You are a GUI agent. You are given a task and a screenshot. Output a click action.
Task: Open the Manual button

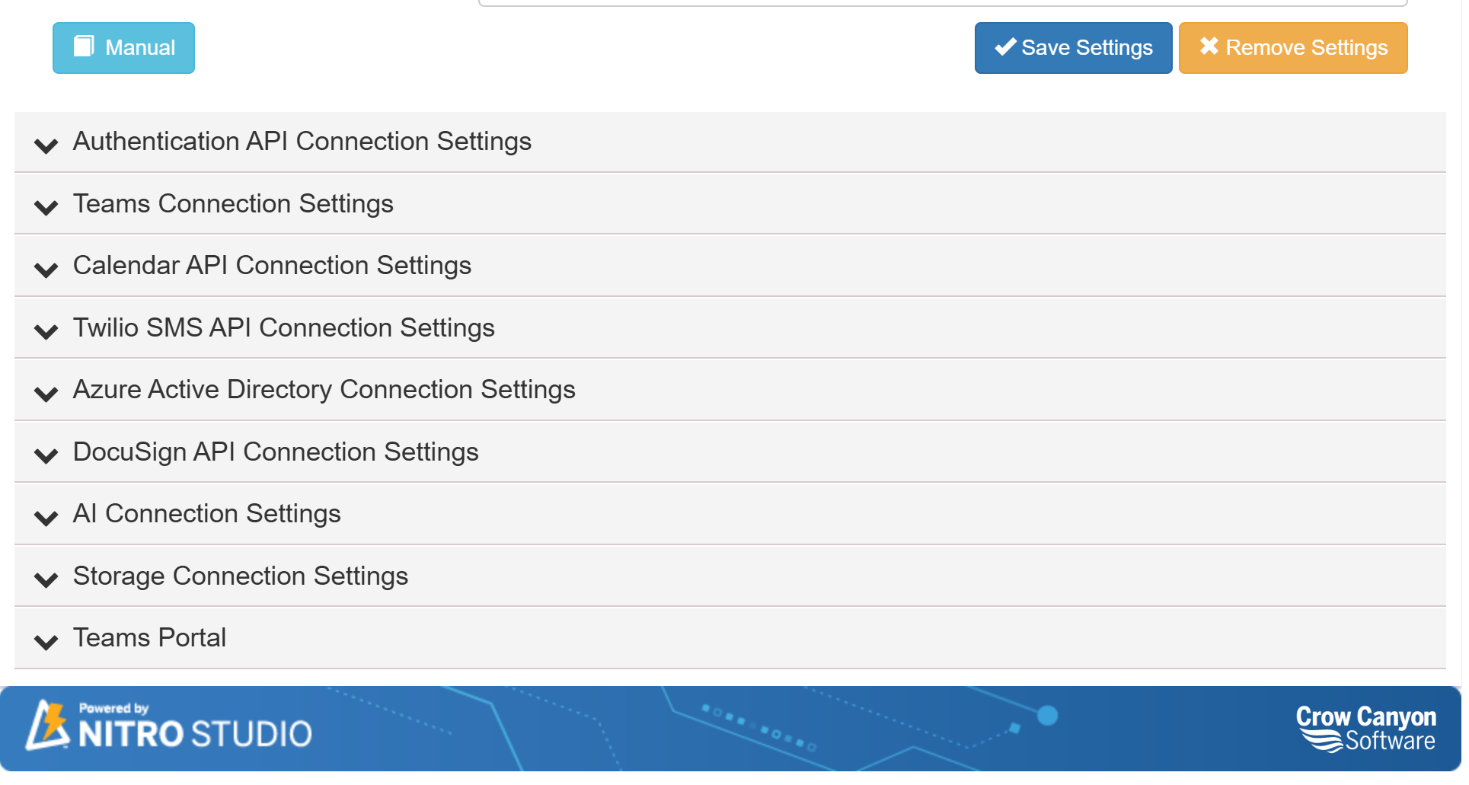[x=123, y=48]
